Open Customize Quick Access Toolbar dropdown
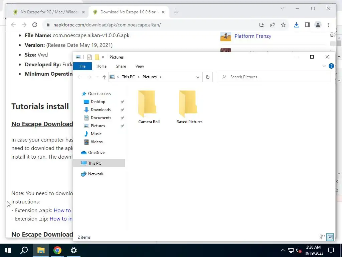Image resolution: width=342 pixels, height=257 pixels. 103,58
